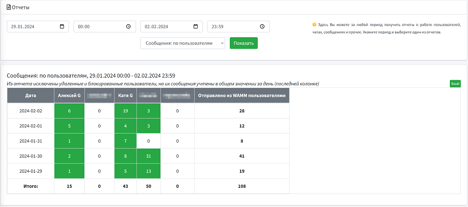This screenshot has width=468, height=207.
Task: Click Алексей G value 6 for 2024-02-02
Action: tap(69, 111)
